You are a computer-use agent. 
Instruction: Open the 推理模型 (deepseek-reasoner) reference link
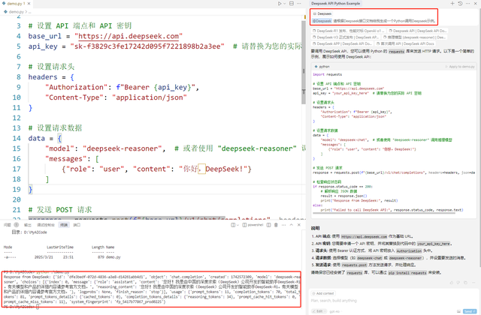coord(414,37)
